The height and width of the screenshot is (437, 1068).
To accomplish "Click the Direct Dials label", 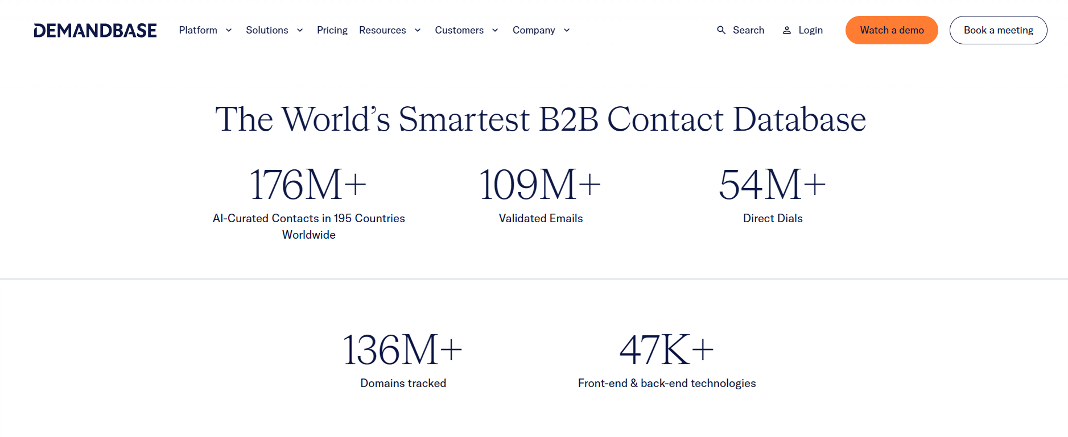I will pos(773,218).
